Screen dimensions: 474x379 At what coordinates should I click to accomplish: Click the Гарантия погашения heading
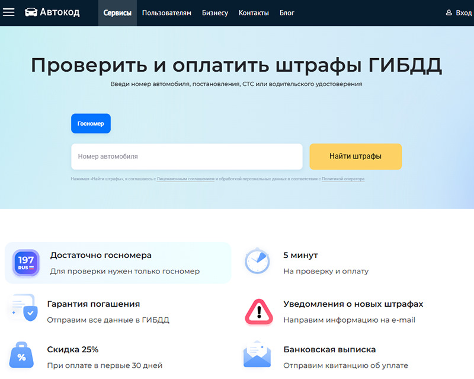coord(94,304)
